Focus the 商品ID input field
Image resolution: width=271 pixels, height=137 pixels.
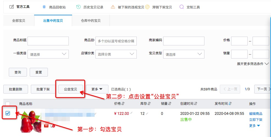pyautogui.click(x=116, y=41)
